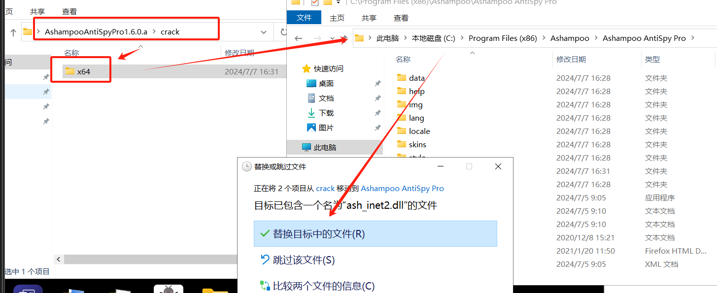
Task: Close the 替换或跳过文件 dialog
Action: click(498, 166)
